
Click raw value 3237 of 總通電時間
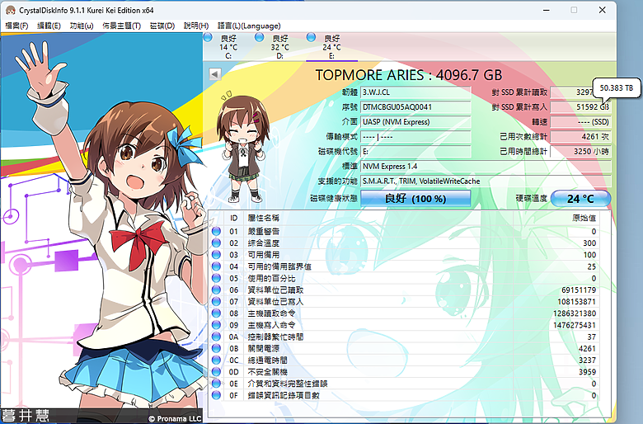587,360
